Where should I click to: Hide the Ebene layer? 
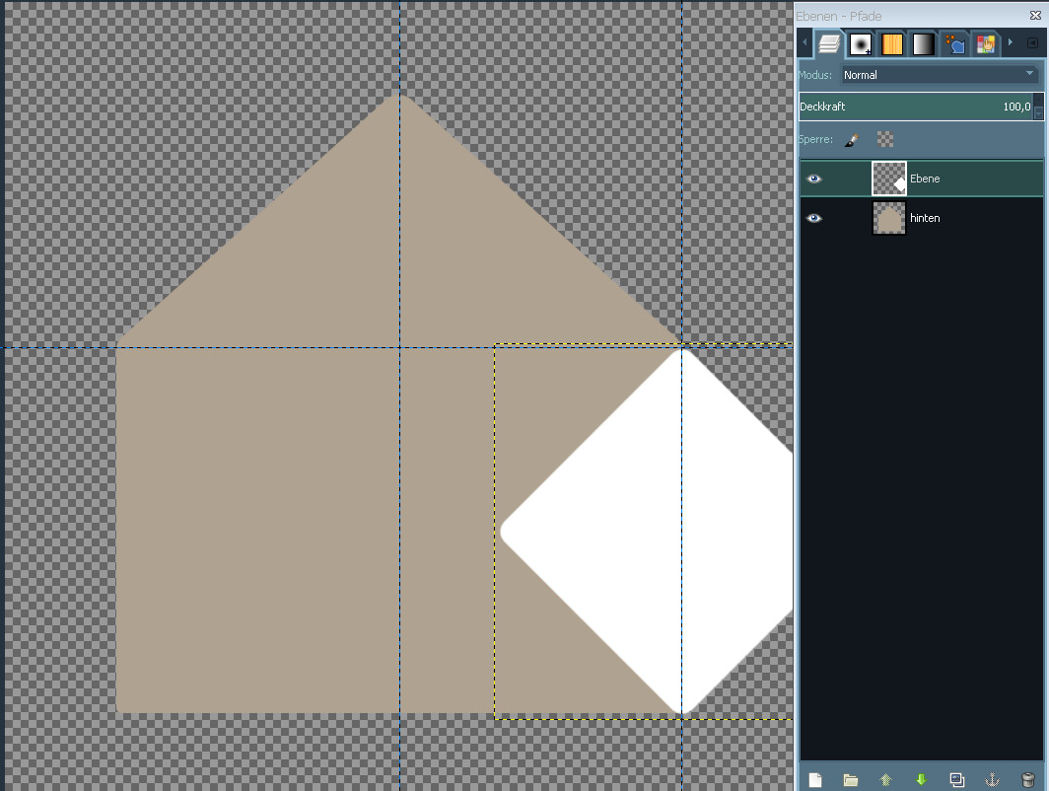pyautogui.click(x=814, y=179)
